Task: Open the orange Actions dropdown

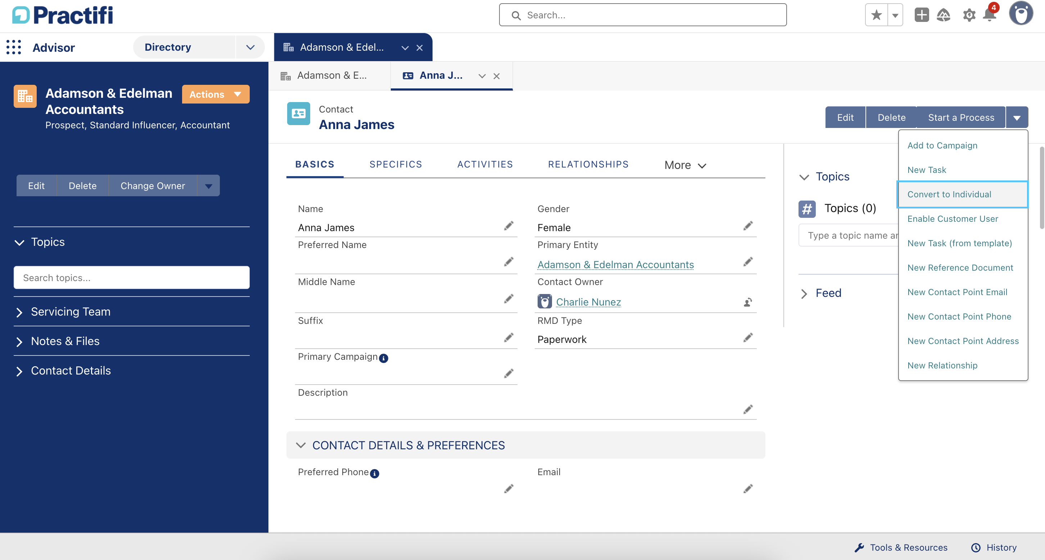Action: pyautogui.click(x=216, y=95)
